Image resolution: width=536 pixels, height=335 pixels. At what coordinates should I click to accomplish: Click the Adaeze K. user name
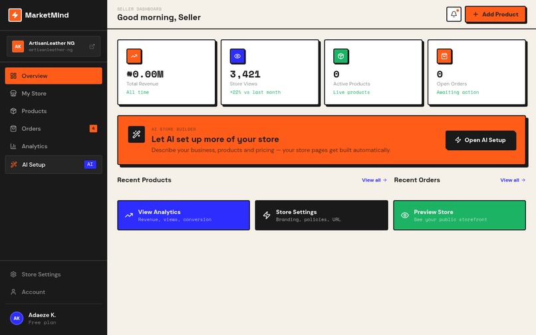[42, 315]
